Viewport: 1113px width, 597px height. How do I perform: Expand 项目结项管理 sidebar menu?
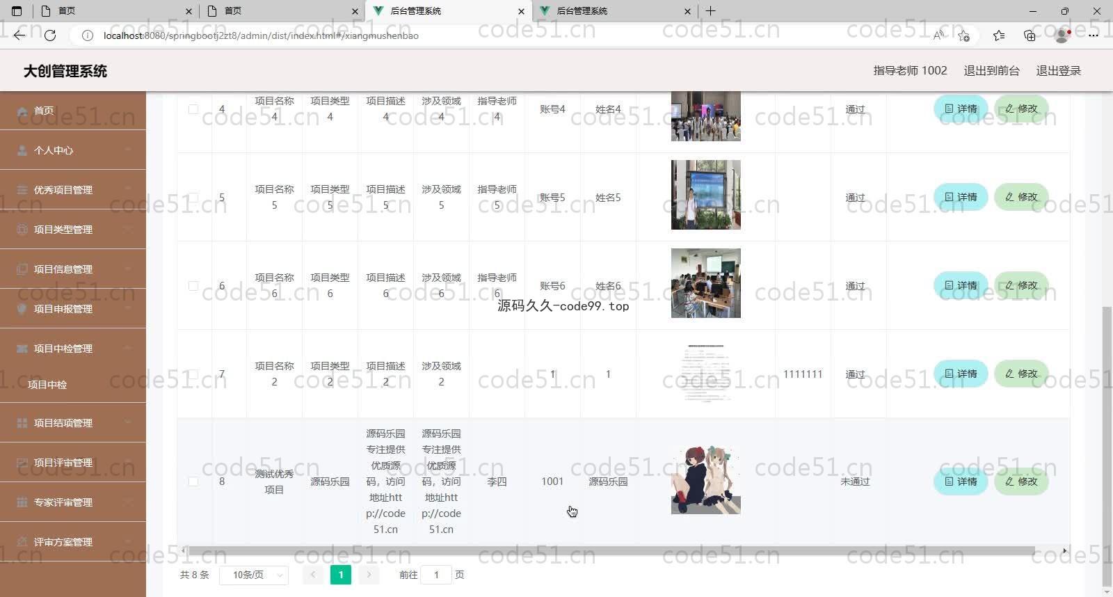[x=73, y=423]
